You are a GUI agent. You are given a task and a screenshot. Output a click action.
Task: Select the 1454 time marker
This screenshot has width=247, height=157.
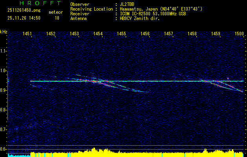98,34
